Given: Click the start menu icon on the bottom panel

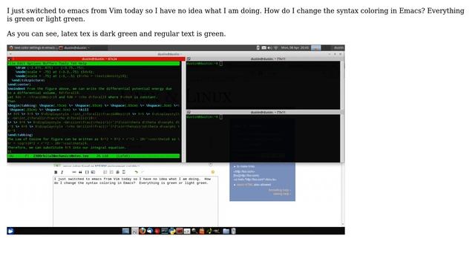Looking at the screenshot, I should click(x=10, y=231).
